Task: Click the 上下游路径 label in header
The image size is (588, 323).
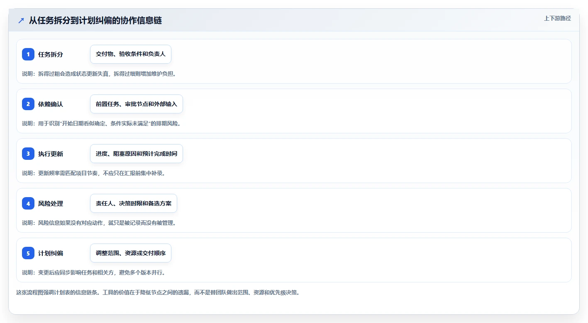Action: [557, 18]
